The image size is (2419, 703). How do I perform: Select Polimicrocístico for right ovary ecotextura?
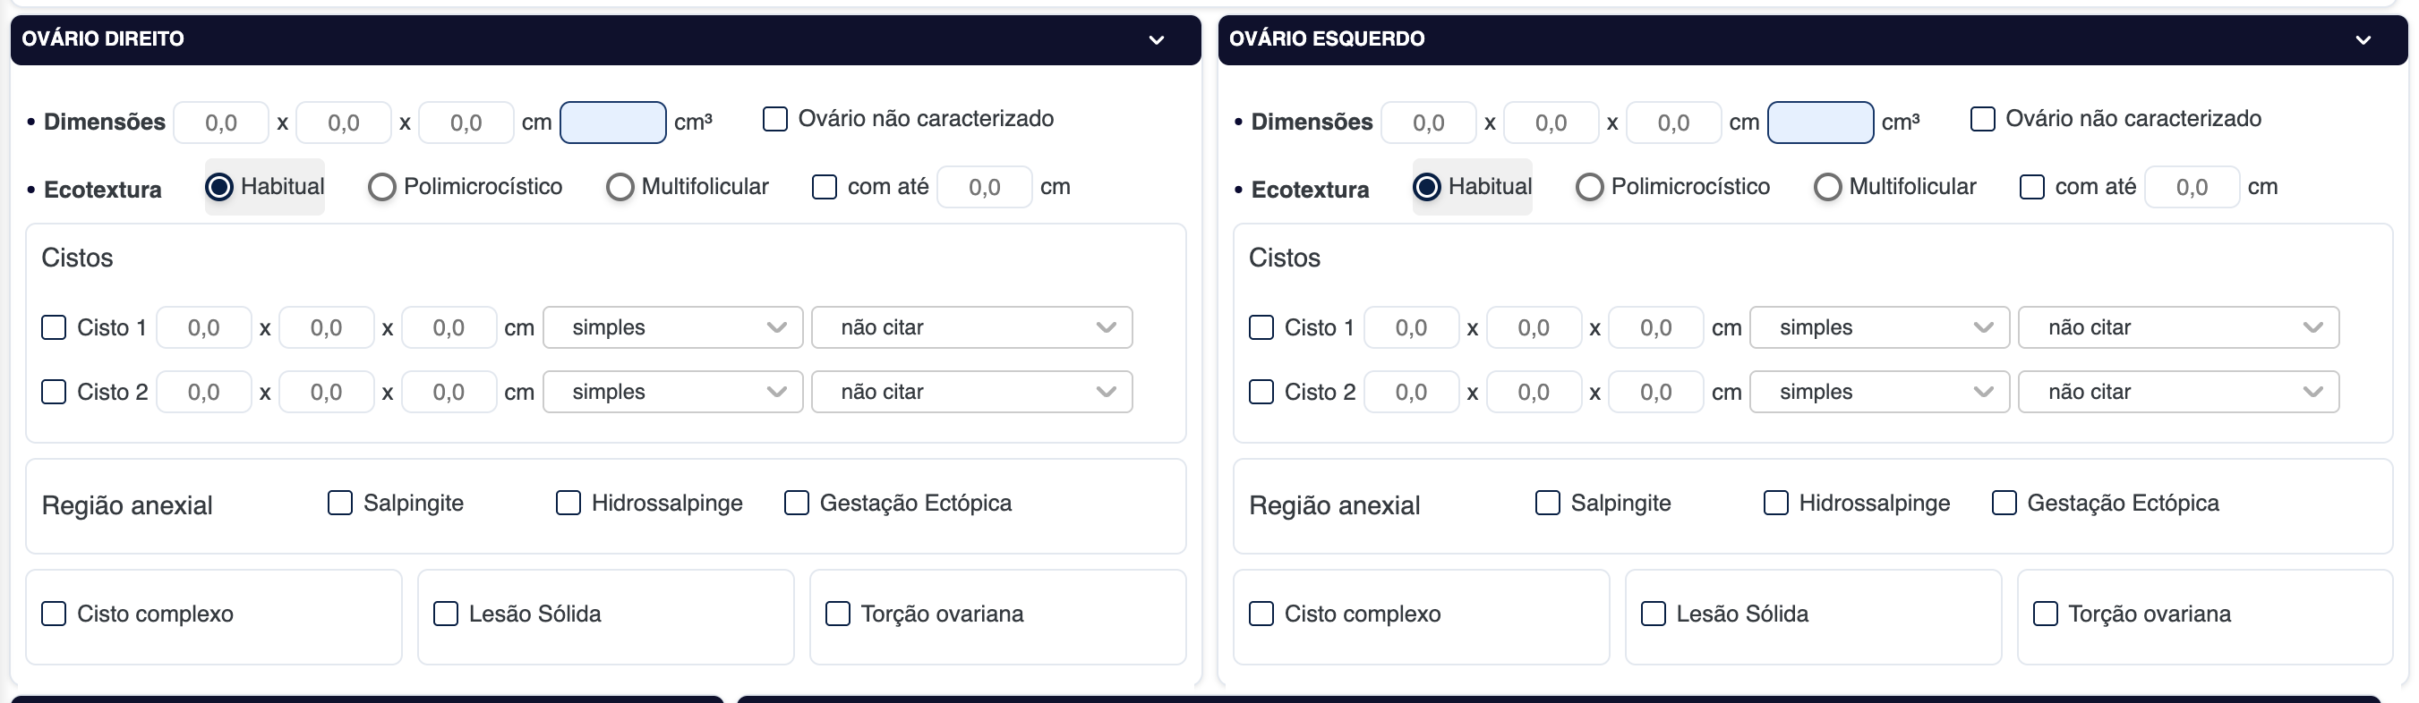[382, 188]
